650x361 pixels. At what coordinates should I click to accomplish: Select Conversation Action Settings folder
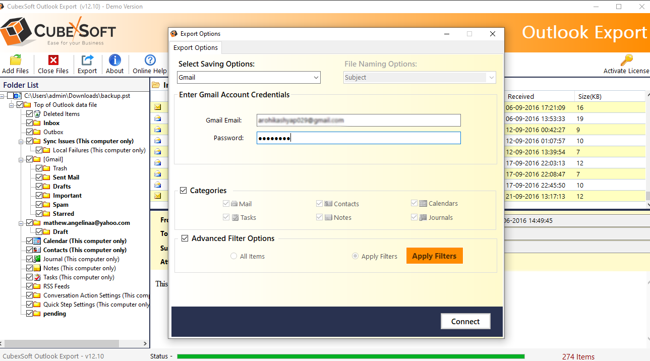(97, 295)
